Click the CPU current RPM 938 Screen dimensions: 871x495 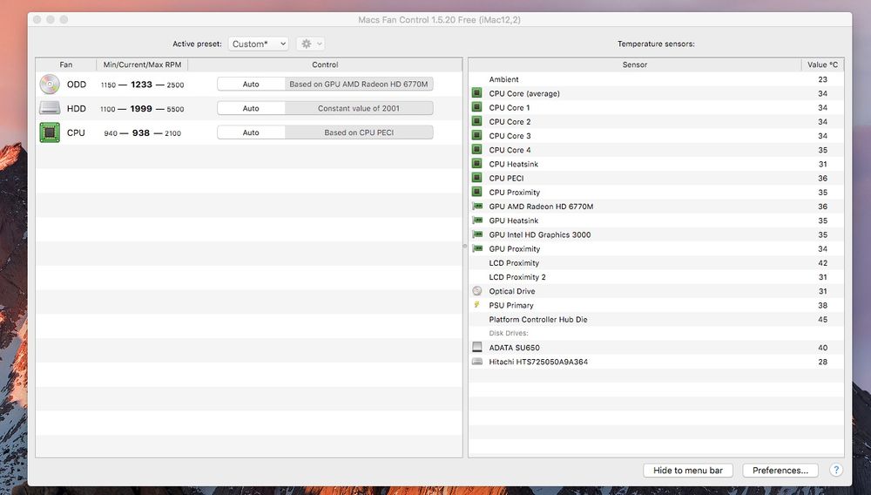coord(141,132)
